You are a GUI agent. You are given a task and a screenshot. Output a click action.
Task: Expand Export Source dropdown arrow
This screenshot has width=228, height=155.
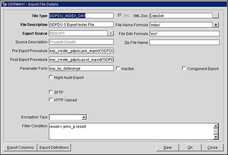pos(110,33)
